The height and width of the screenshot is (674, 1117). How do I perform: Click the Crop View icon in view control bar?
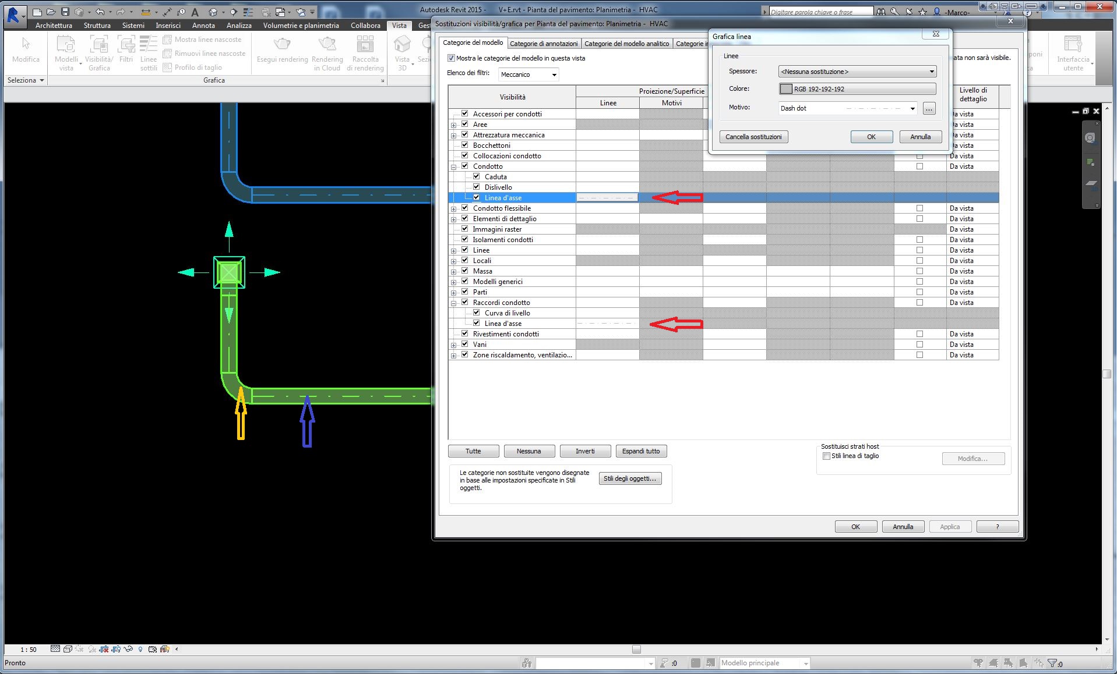[x=104, y=649]
